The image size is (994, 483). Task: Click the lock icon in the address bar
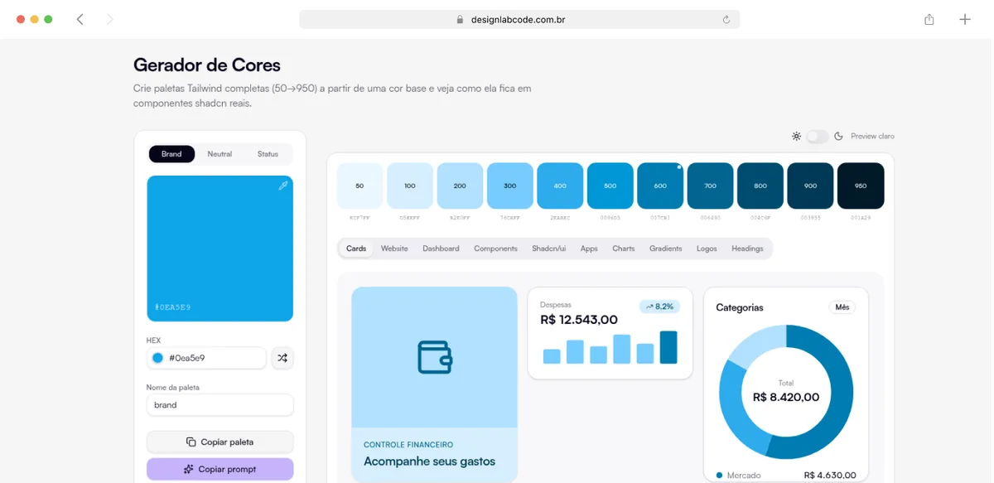460,19
